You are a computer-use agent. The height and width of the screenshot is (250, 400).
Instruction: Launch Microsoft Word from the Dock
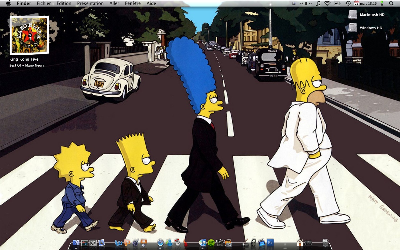point(118,243)
